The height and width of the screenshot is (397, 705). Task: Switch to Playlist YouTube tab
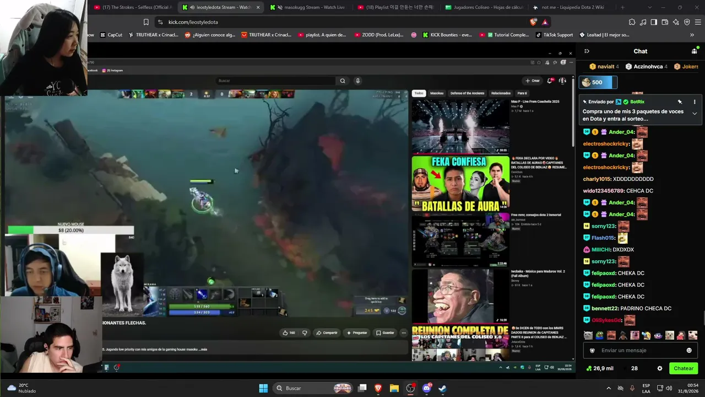pyautogui.click(x=395, y=7)
